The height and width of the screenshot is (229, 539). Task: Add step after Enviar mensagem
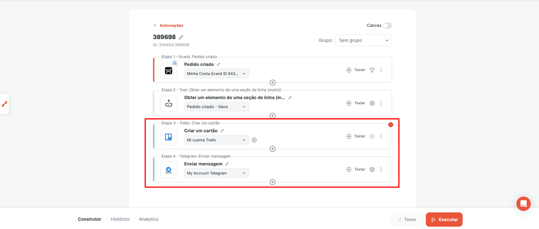coord(272,182)
